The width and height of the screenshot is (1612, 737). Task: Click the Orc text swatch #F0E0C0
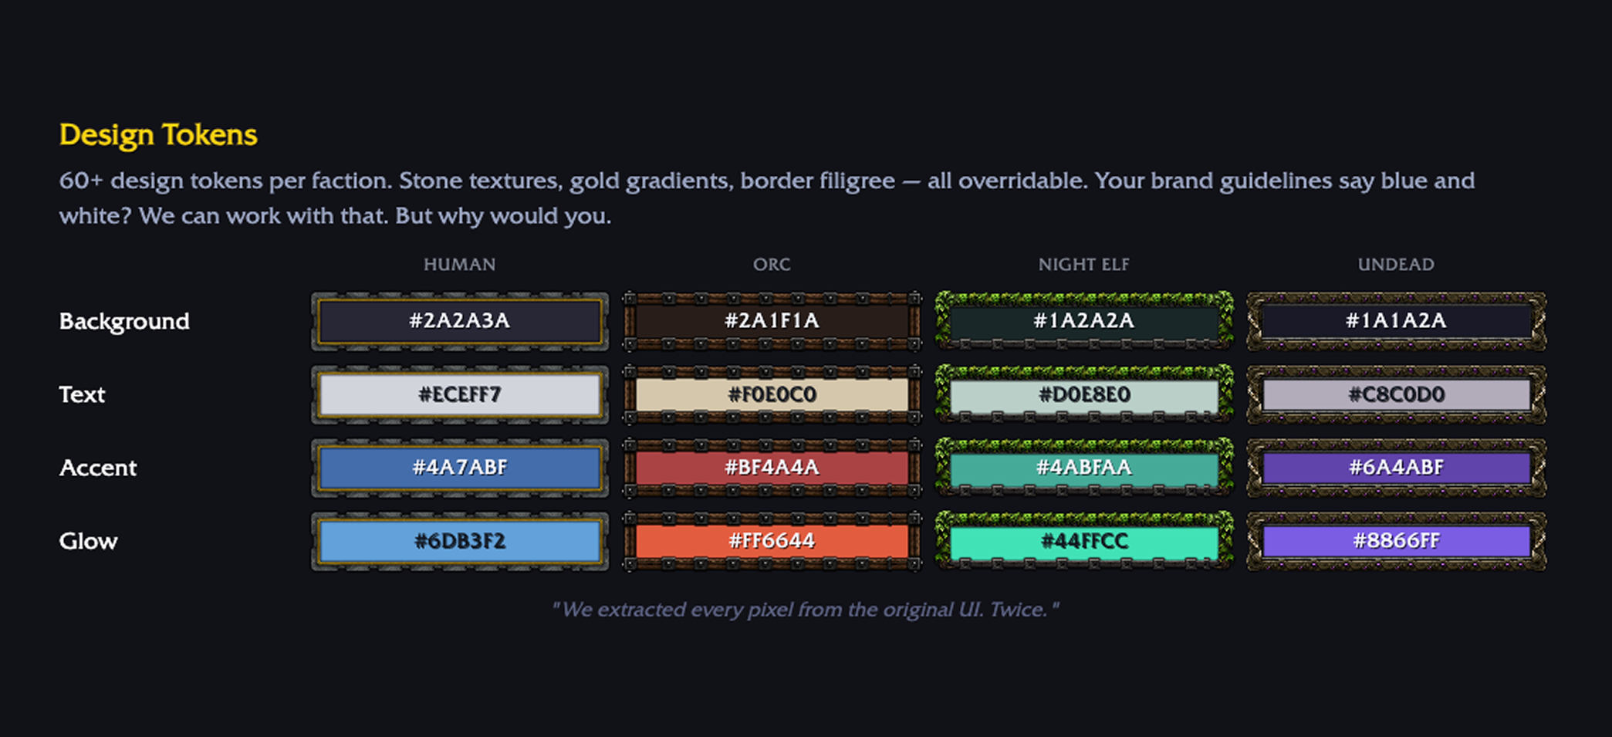click(x=772, y=394)
